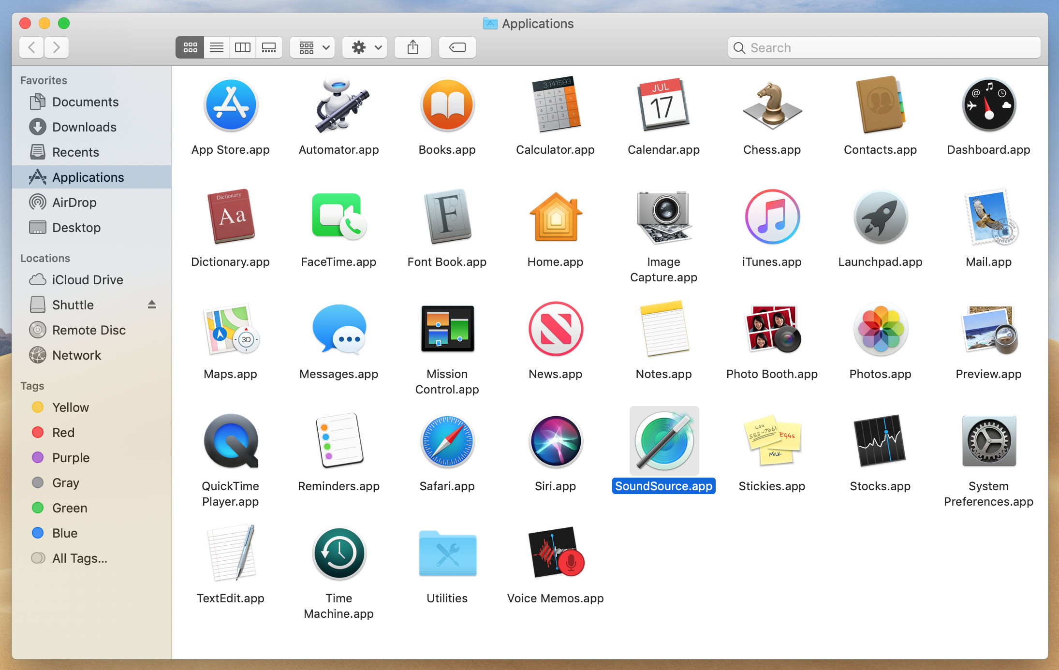The height and width of the screenshot is (670, 1059).
Task: Select the Image Capture camera icon
Action: point(664,217)
